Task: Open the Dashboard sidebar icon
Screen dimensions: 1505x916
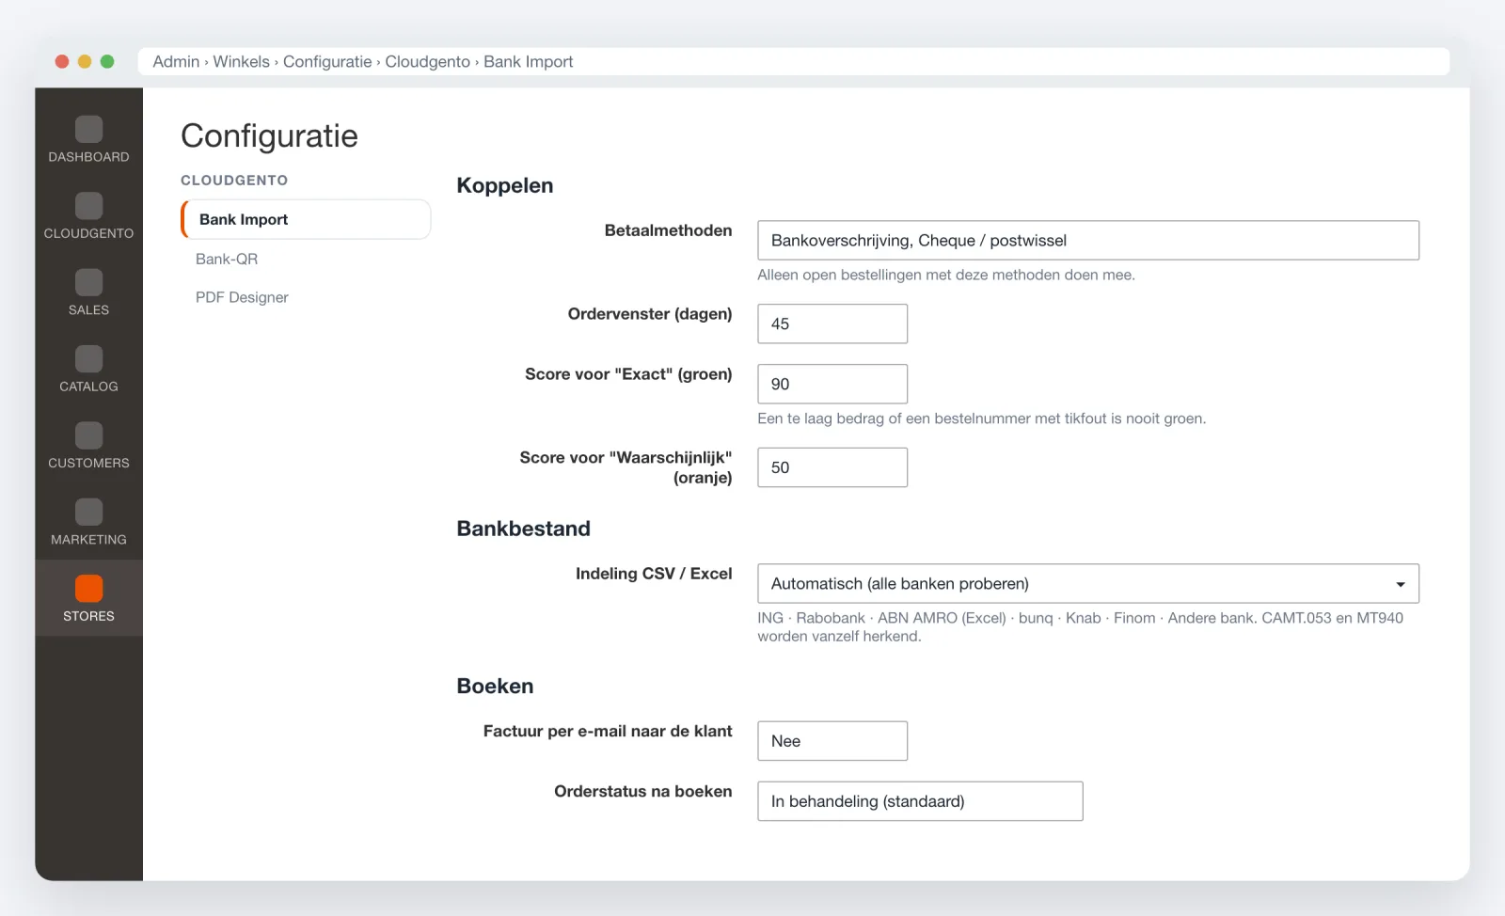Action: click(x=88, y=130)
